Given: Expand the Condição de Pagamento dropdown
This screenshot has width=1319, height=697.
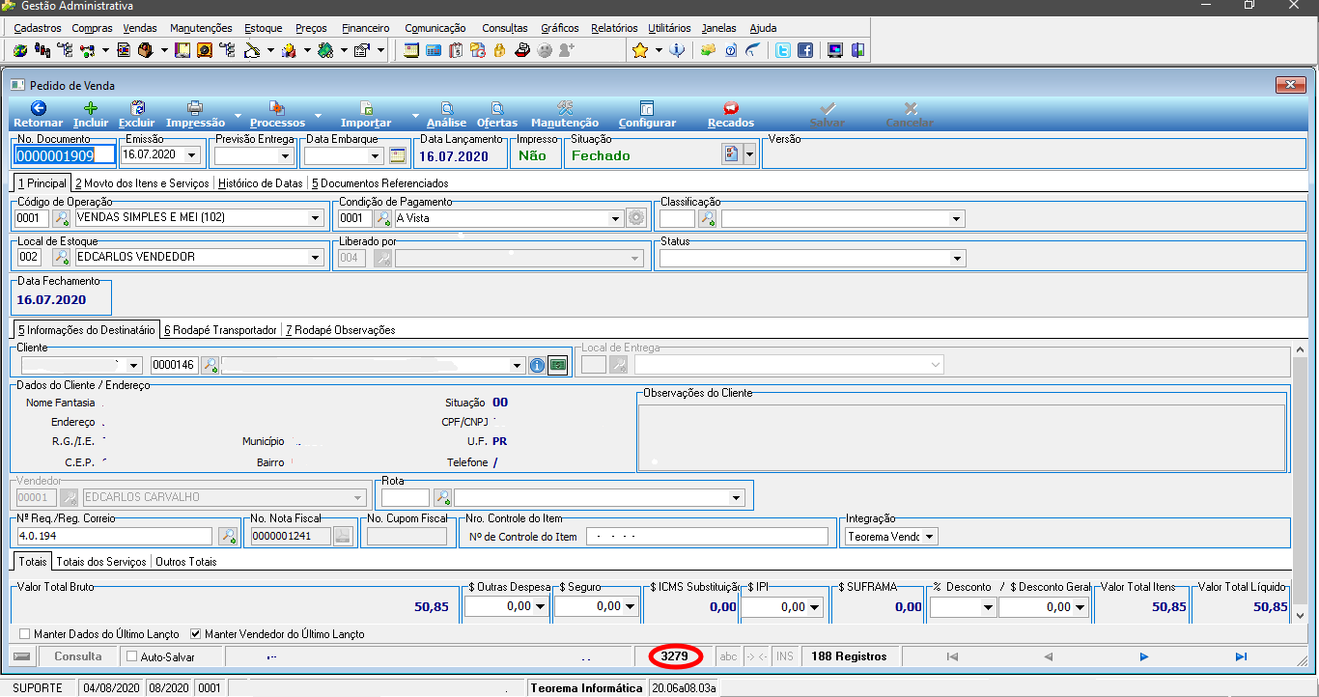Looking at the screenshot, I should [615, 218].
